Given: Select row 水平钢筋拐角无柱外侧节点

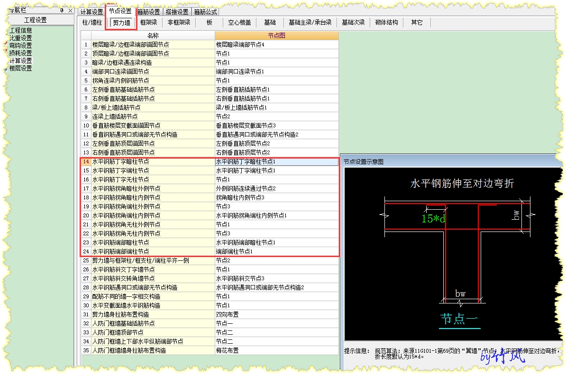Looking at the screenshot, I should click(x=153, y=224).
